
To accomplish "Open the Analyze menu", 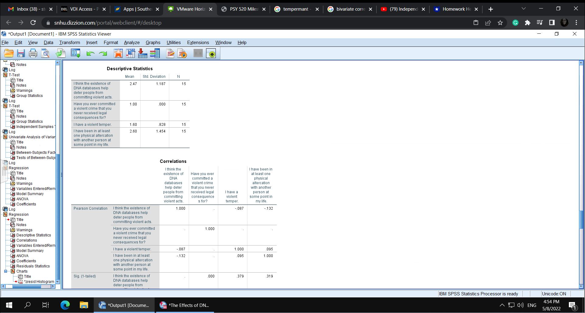I will point(131,43).
